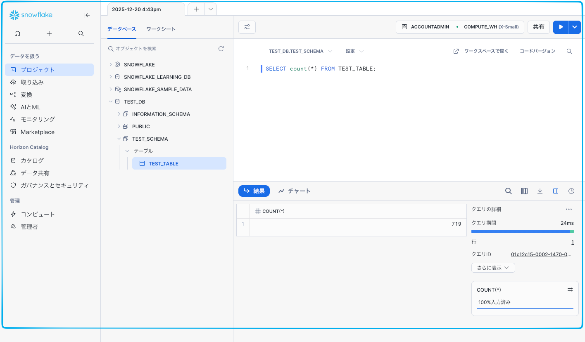Expand the SNOWFLAKE_SAMPLE_DATA database

click(110, 89)
